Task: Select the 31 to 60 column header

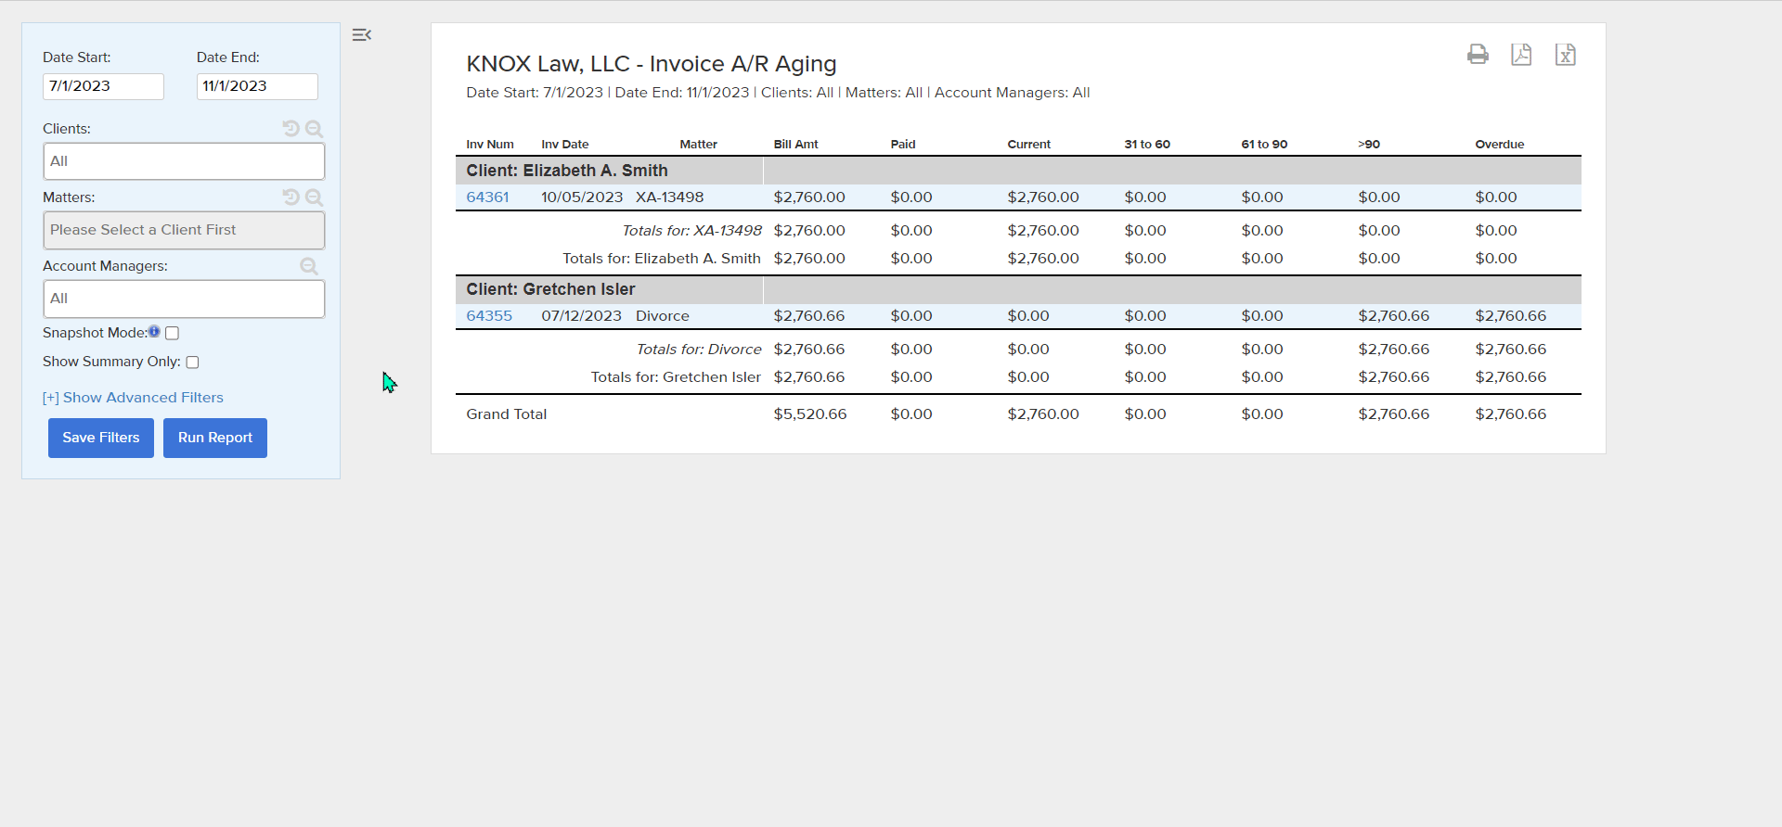Action: (1147, 145)
